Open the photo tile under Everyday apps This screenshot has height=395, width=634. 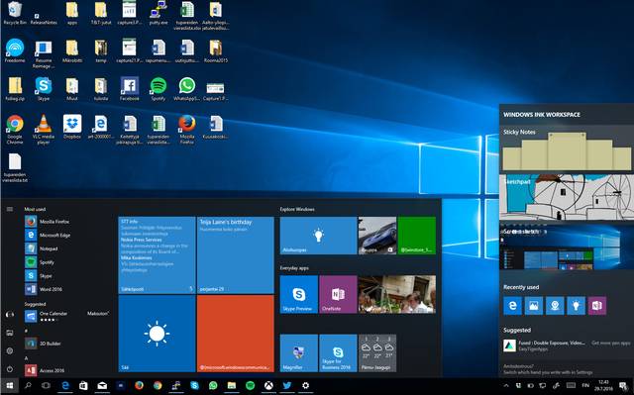[397, 294]
